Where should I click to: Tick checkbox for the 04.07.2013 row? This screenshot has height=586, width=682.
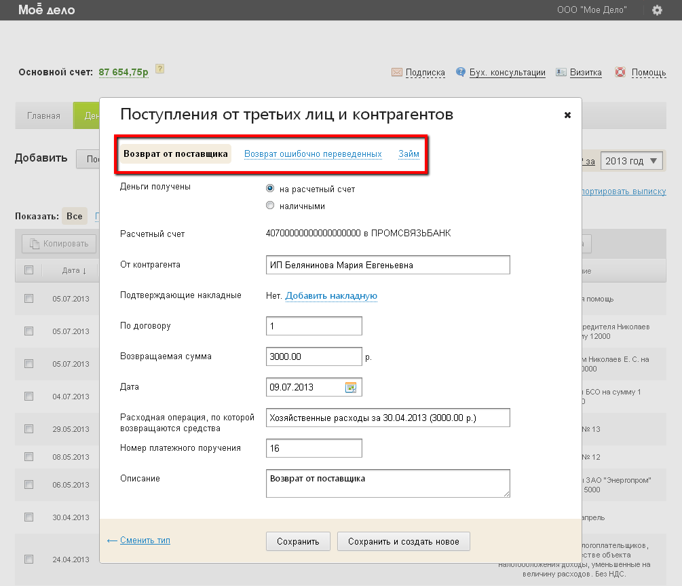[x=29, y=396]
